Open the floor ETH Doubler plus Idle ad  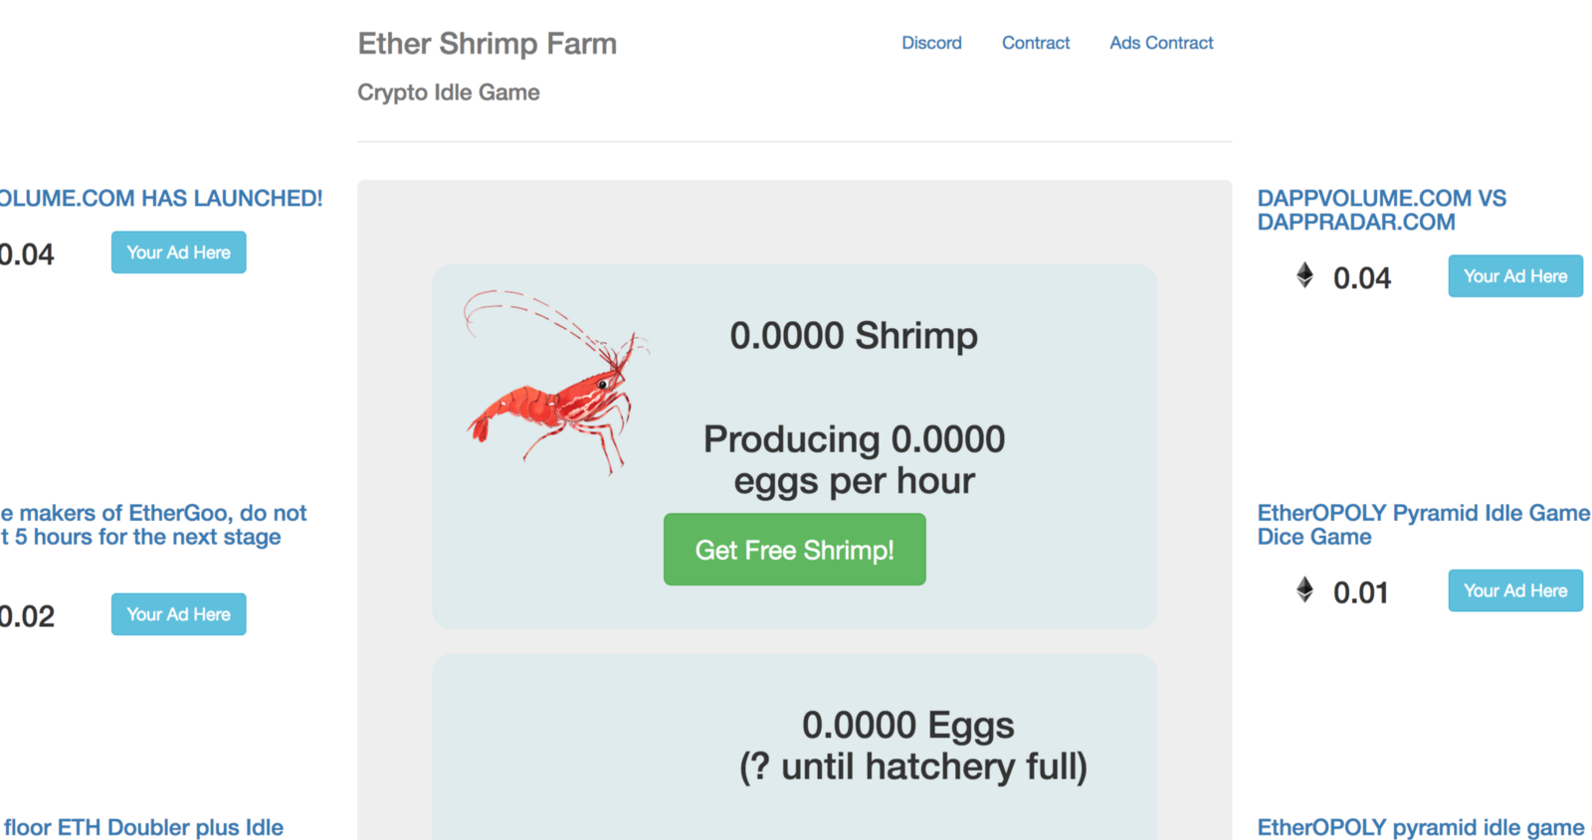(x=143, y=827)
